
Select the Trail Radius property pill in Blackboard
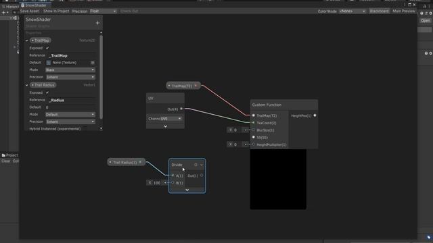[43, 85]
